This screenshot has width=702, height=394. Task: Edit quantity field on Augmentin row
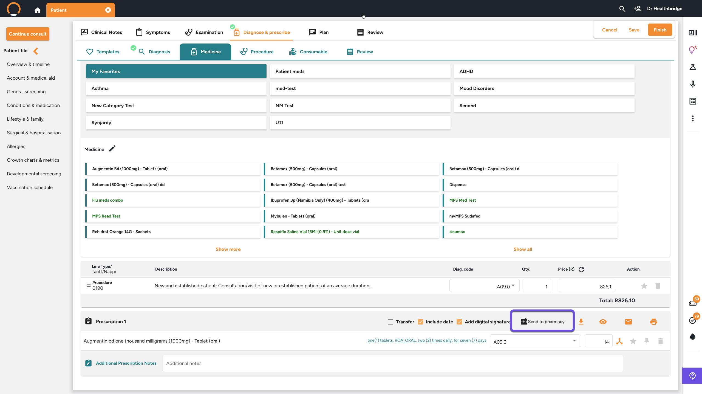[x=599, y=341]
